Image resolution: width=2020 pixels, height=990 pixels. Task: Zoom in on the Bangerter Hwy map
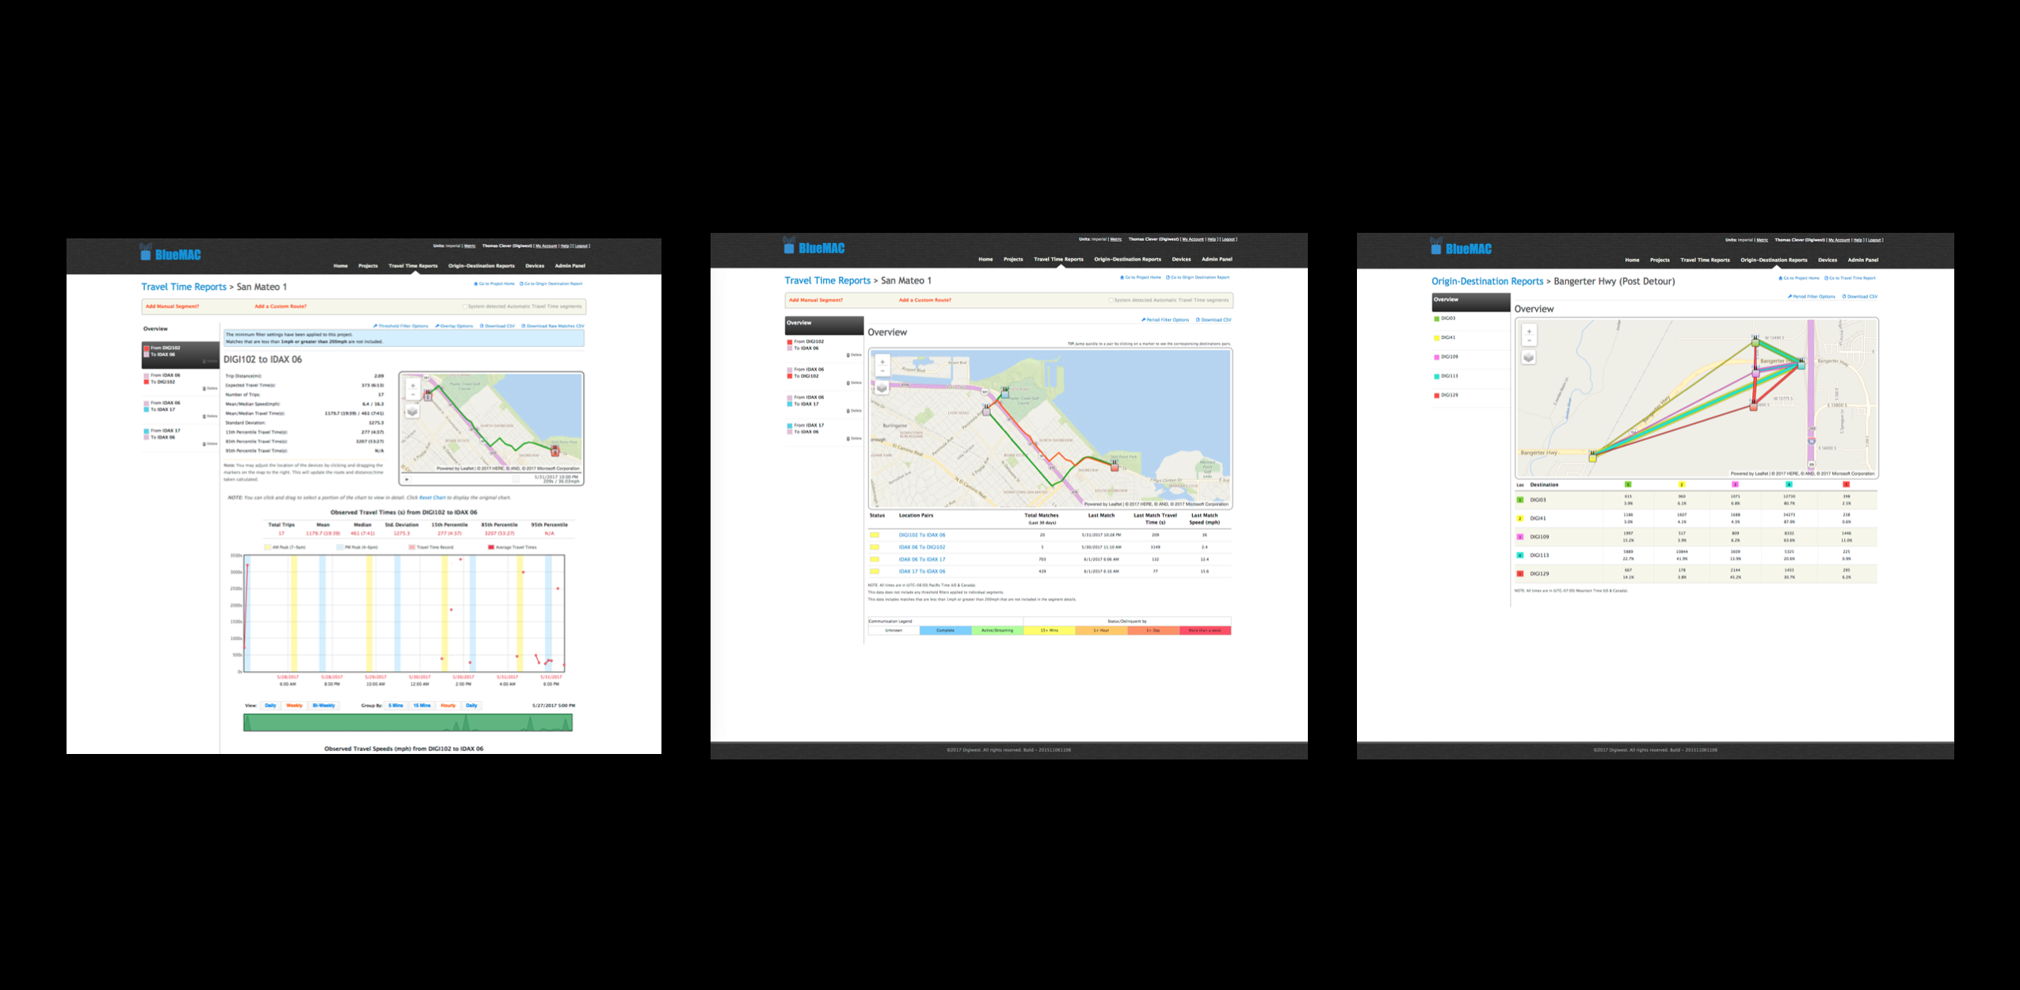tap(1529, 331)
